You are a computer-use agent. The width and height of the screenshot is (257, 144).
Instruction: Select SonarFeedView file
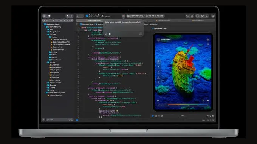click(x=57, y=49)
